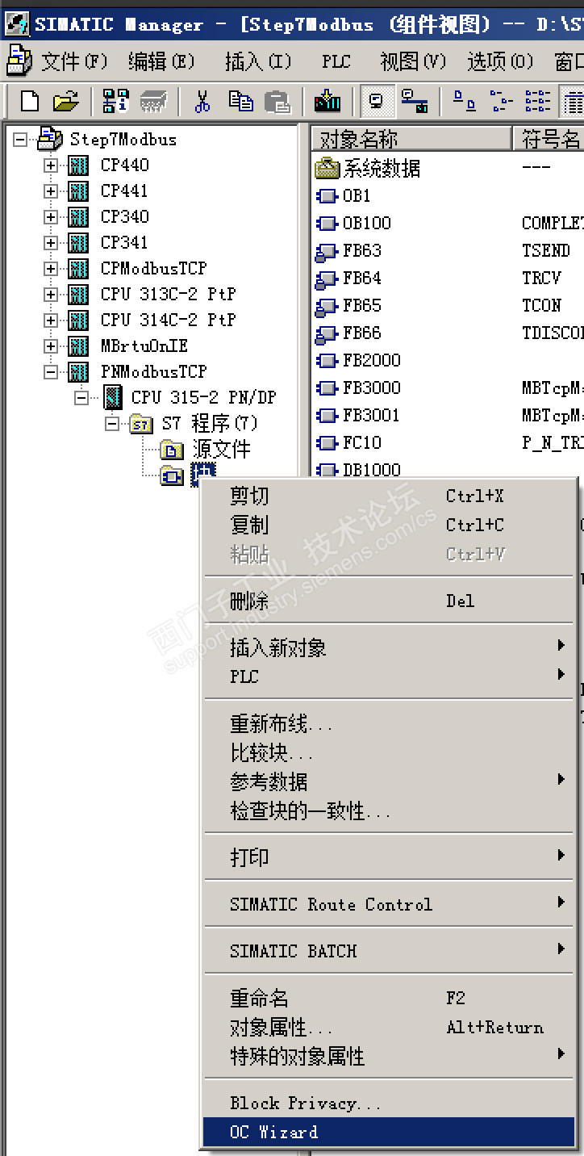Toggle the Online view toolbar button

(415, 102)
